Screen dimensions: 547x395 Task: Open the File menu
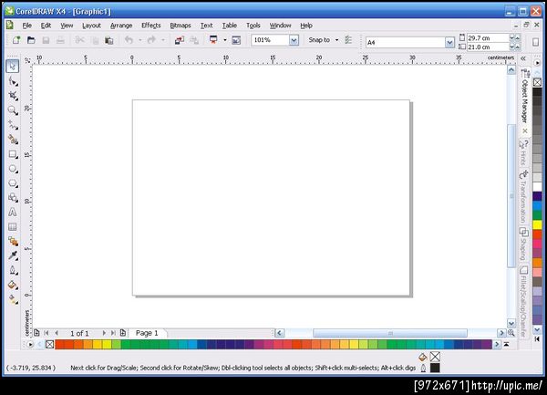click(26, 26)
